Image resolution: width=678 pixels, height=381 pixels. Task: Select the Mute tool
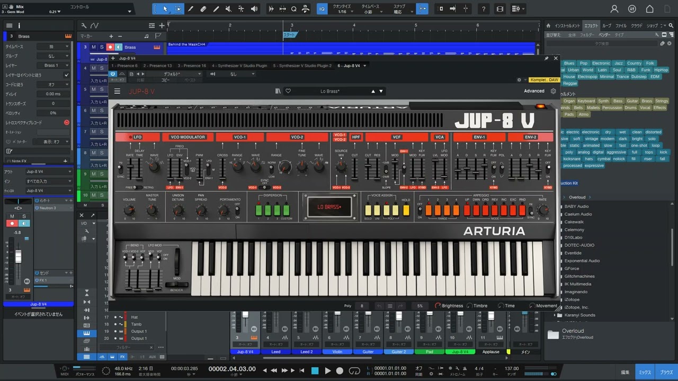229,9
